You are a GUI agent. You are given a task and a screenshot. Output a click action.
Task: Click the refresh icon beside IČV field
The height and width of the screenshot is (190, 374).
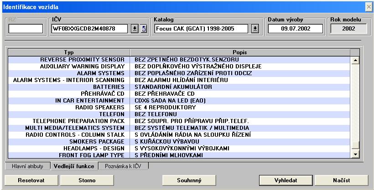click(x=143, y=29)
